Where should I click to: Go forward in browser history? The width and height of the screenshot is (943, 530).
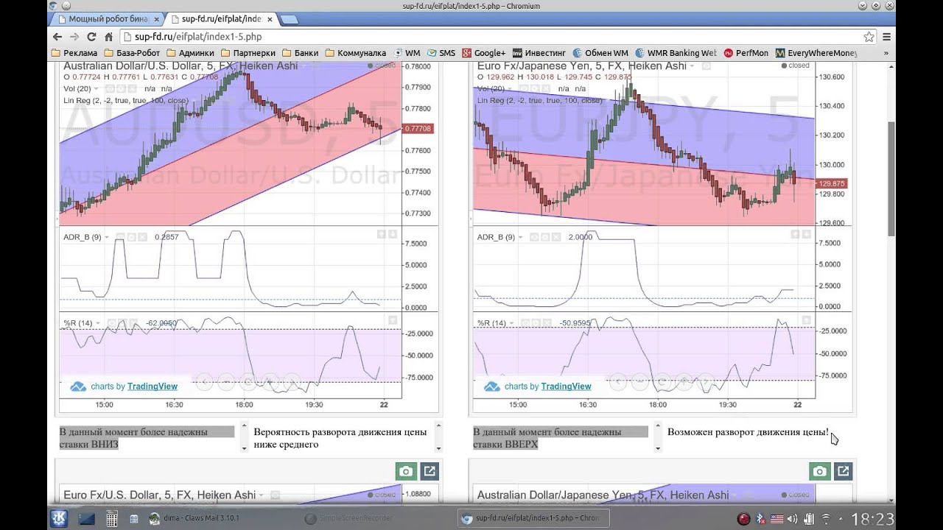74,36
